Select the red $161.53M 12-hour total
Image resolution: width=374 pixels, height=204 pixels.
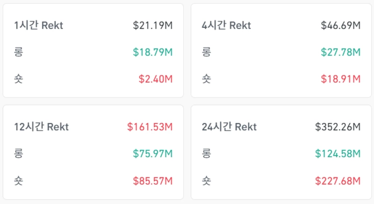pyautogui.click(x=150, y=127)
